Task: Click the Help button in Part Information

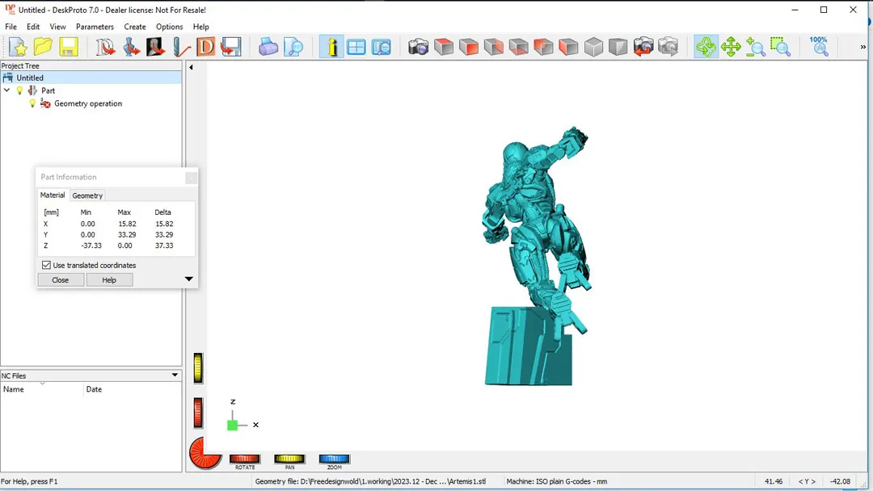Action: click(x=109, y=279)
